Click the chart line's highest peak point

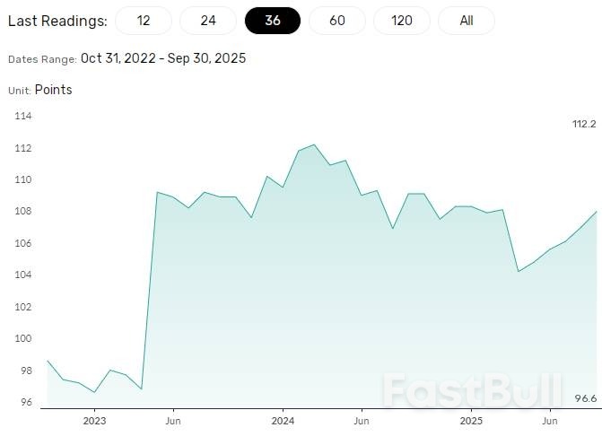click(x=314, y=144)
